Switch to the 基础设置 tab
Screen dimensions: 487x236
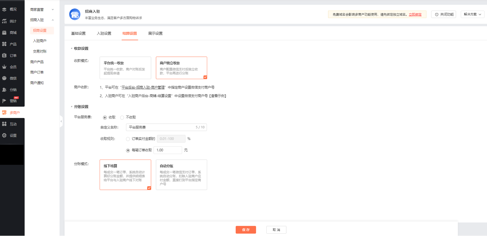point(78,34)
